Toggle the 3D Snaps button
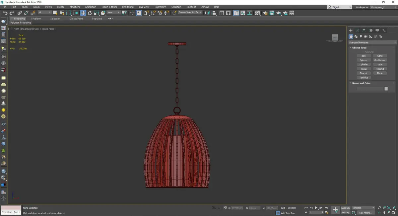 pos(146,13)
